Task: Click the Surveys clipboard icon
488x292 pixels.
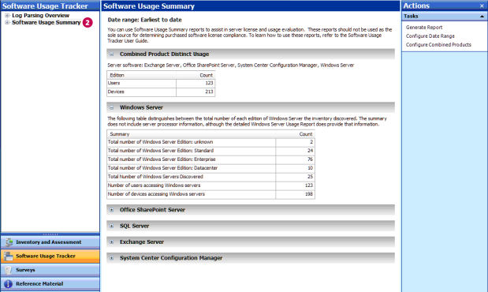Action: tap(9, 270)
